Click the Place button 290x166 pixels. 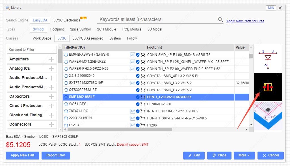click(x=219, y=155)
